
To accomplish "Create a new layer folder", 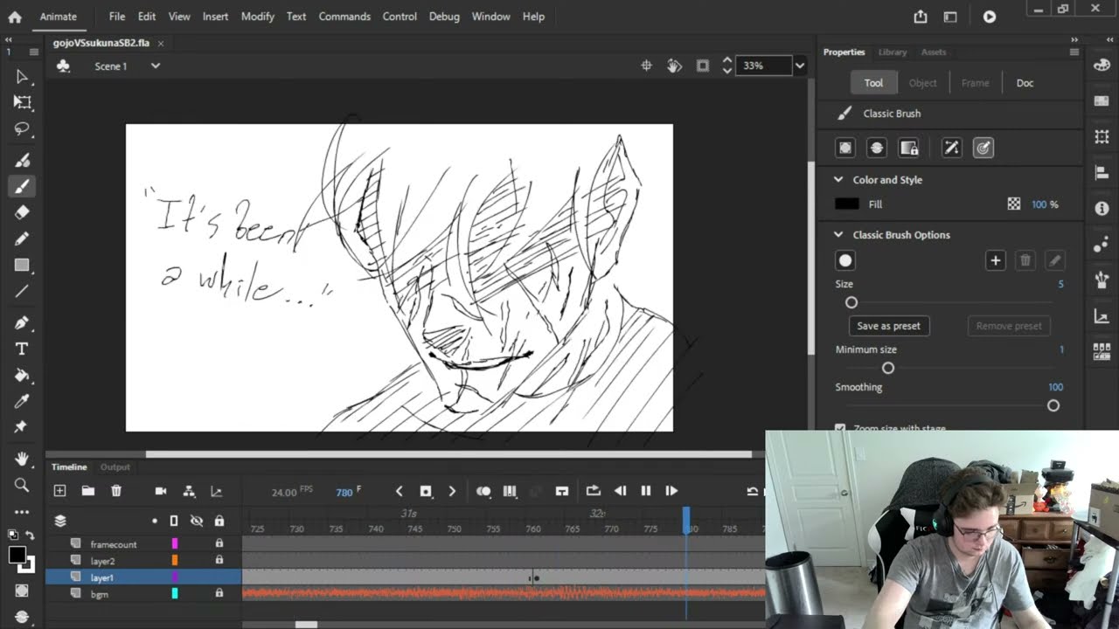I will click(x=88, y=491).
